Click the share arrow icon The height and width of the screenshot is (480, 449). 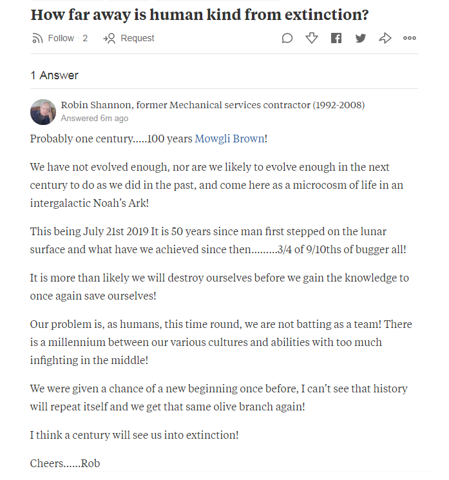click(x=385, y=39)
